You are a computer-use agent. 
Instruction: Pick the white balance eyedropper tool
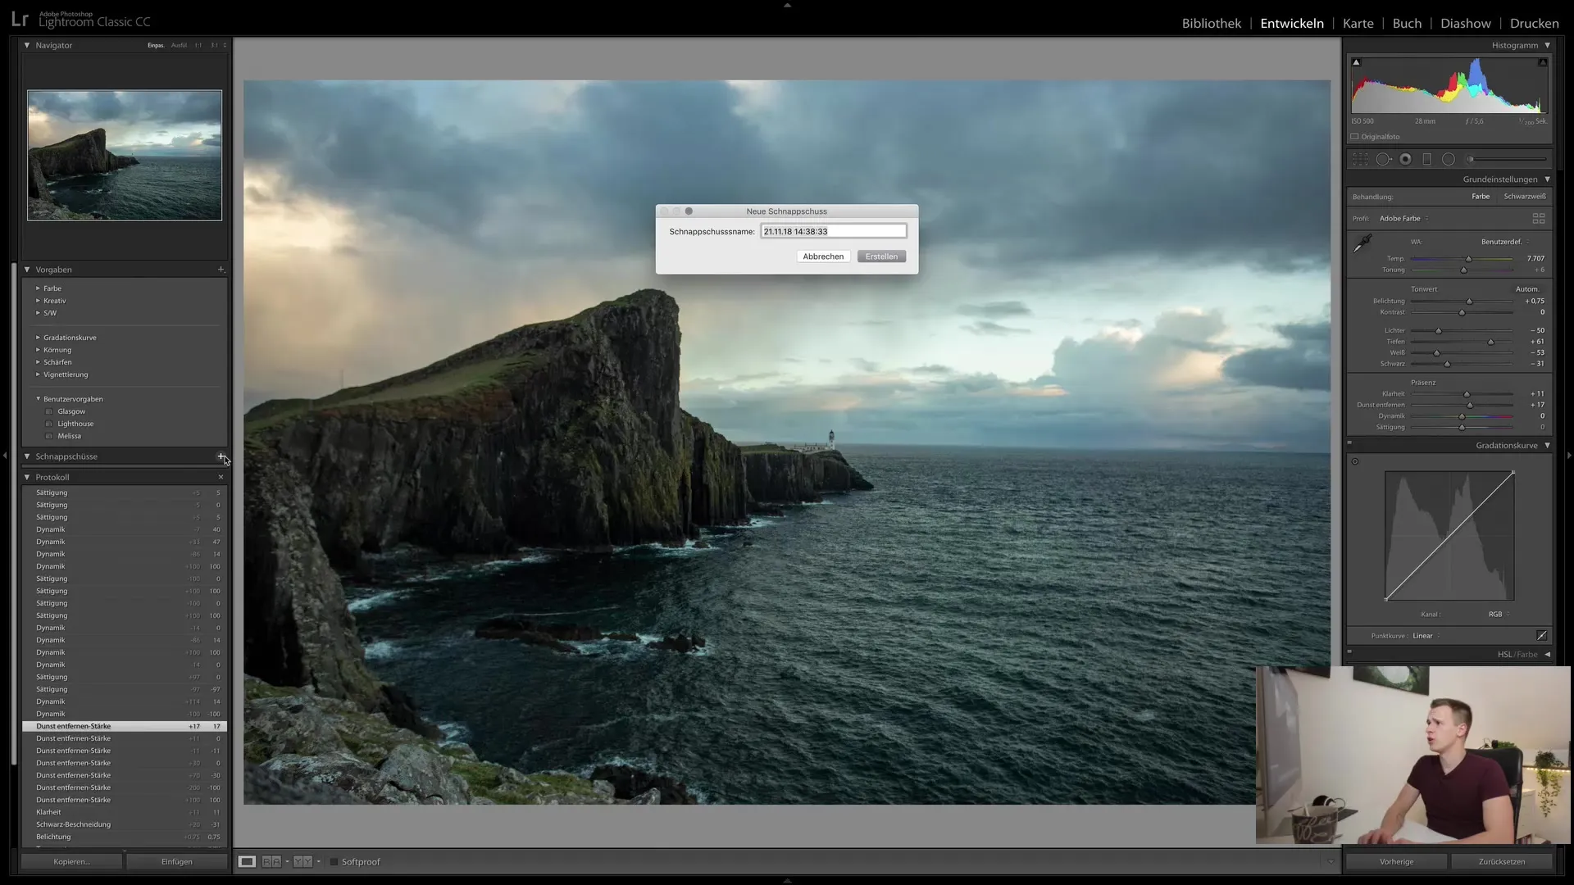tap(1362, 243)
